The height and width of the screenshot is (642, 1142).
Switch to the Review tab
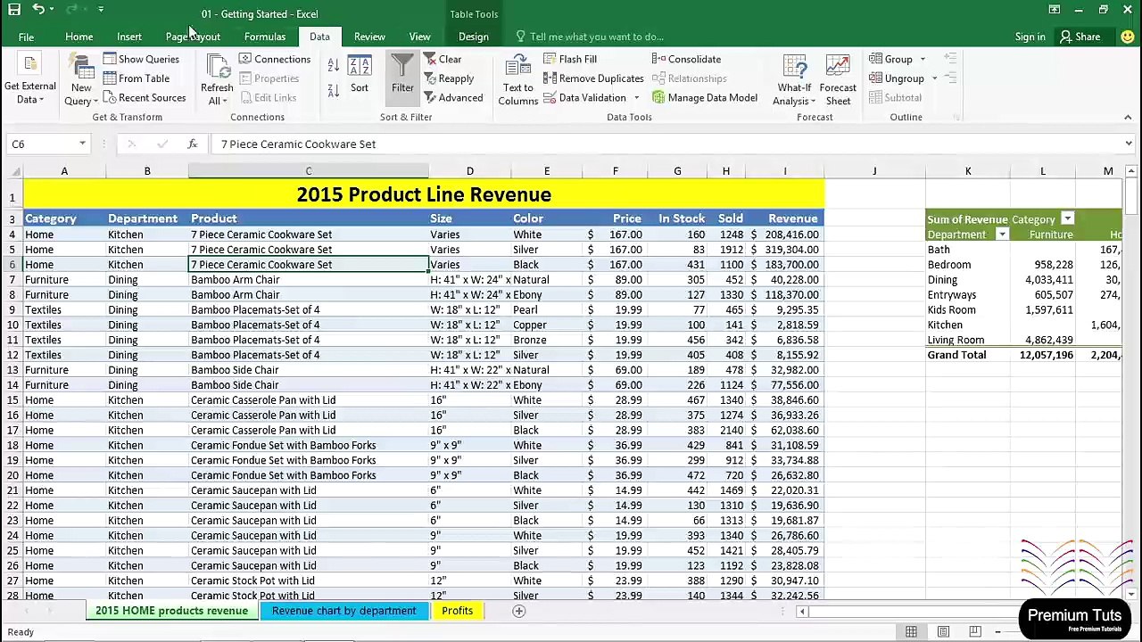point(369,37)
